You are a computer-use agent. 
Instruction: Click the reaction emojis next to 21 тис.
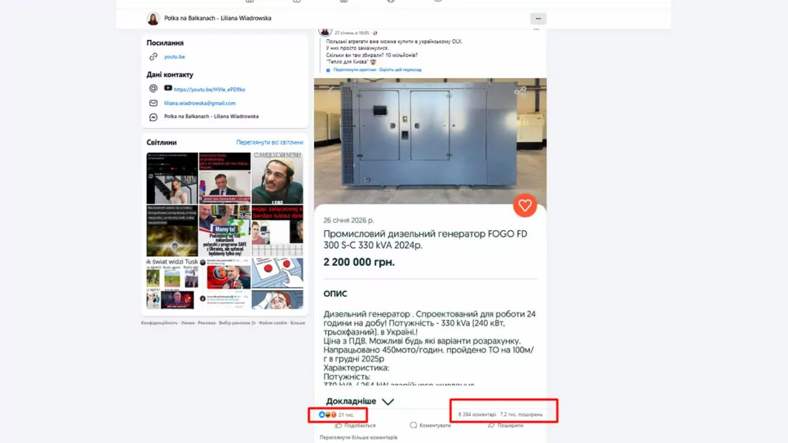pos(327,414)
